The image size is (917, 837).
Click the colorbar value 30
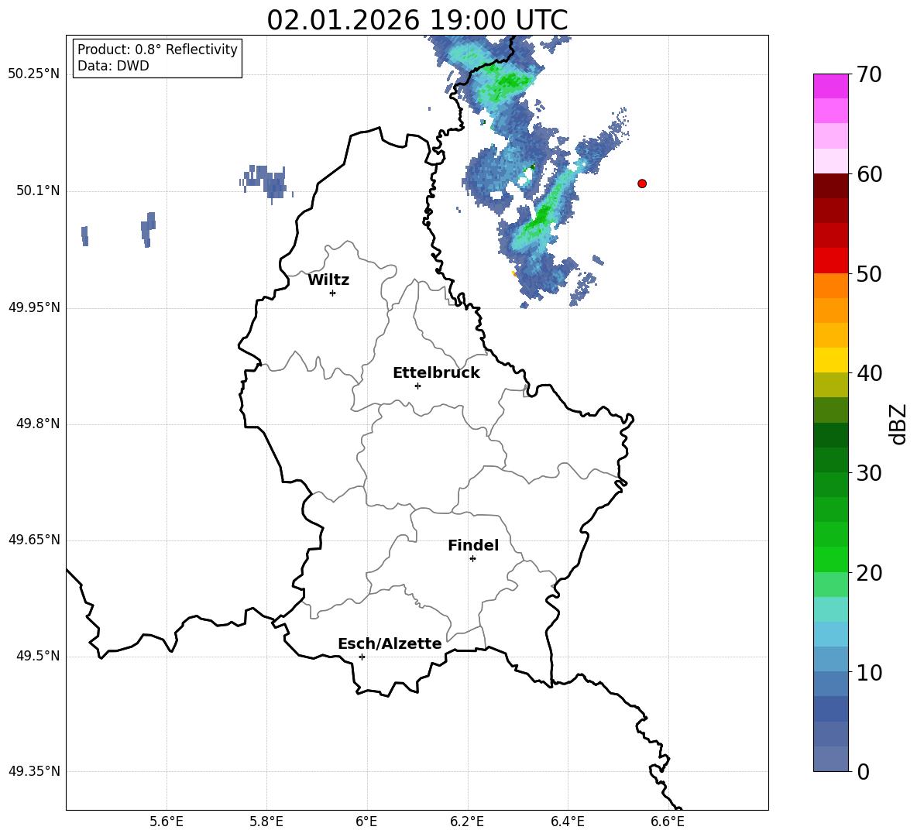click(x=869, y=473)
